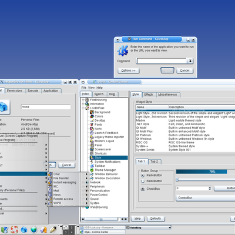Switch to virtual desktop 4 in pager

[x=72, y=232]
